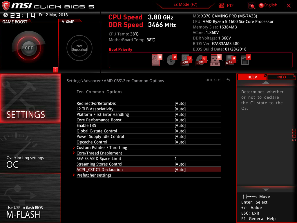Select the highlighted USB key boot device icon
The image size is (297, 223).
[216, 60]
